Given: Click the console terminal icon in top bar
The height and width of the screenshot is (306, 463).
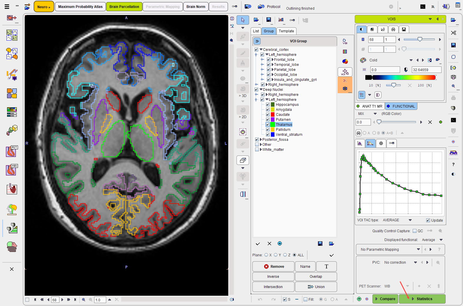Looking at the screenshot, I should [x=423, y=6].
